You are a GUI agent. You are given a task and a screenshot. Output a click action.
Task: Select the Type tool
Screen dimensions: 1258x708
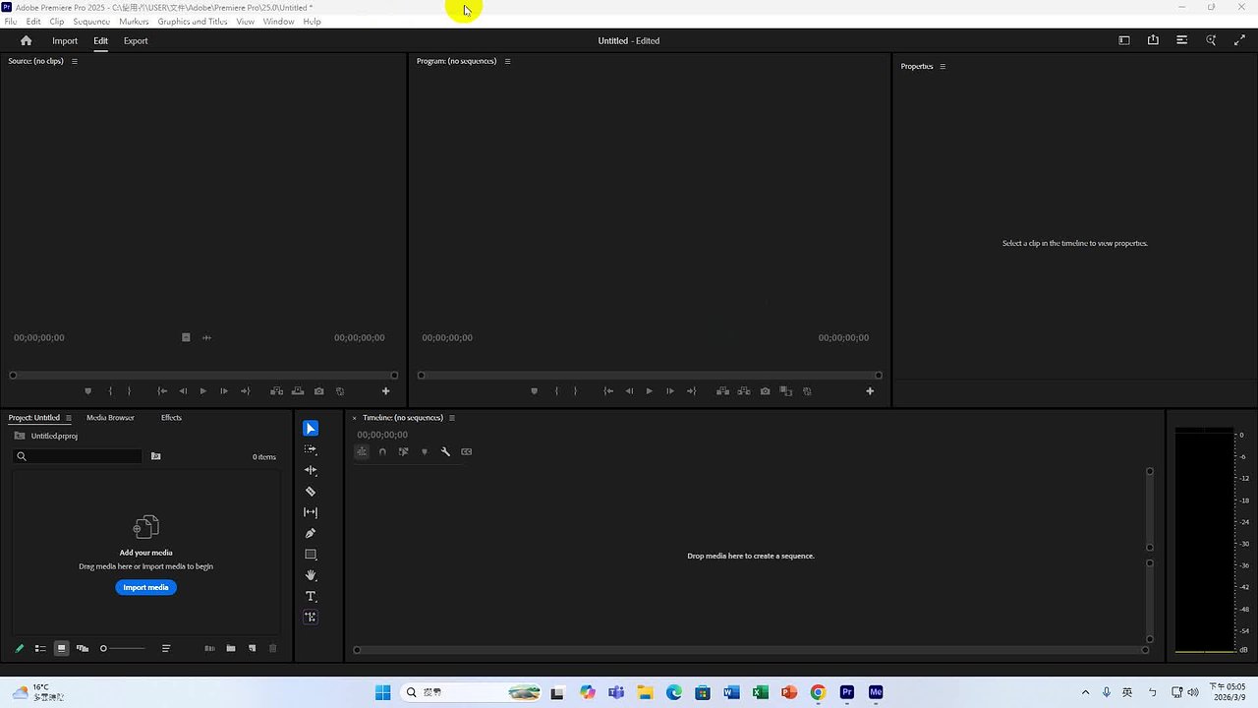pyautogui.click(x=311, y=596)
